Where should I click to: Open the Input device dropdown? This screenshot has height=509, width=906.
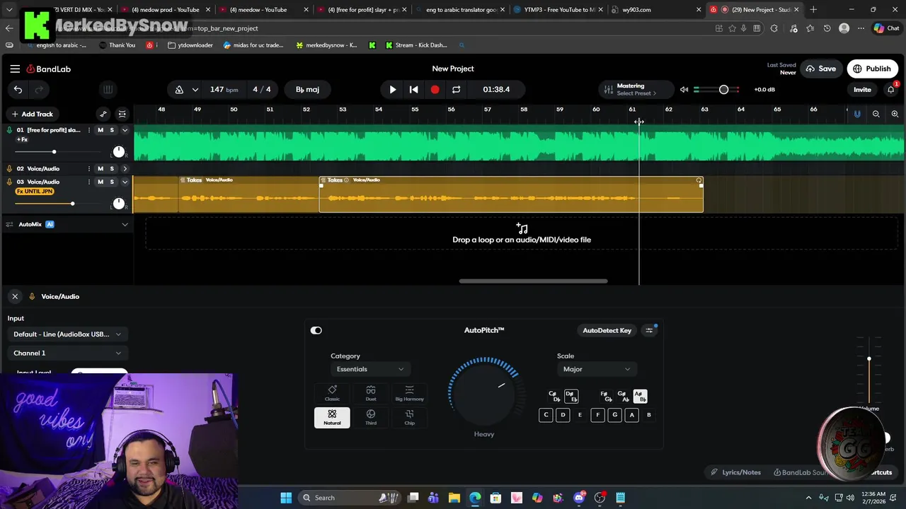coord(67,334)
